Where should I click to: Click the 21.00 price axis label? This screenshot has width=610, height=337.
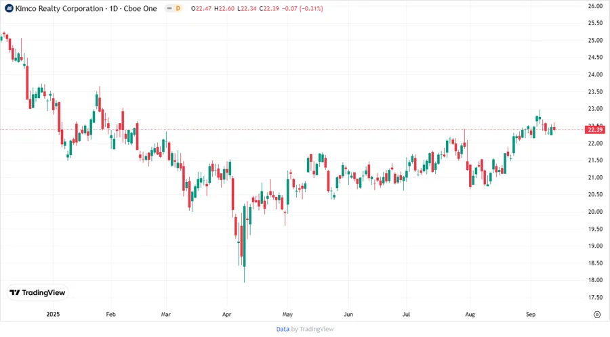[595, 177]
